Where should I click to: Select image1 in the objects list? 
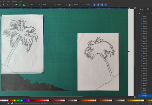click(145, 96)
